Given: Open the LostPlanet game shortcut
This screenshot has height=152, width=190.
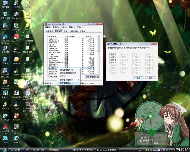Looking at the screenshot, I should coord(17,140).
